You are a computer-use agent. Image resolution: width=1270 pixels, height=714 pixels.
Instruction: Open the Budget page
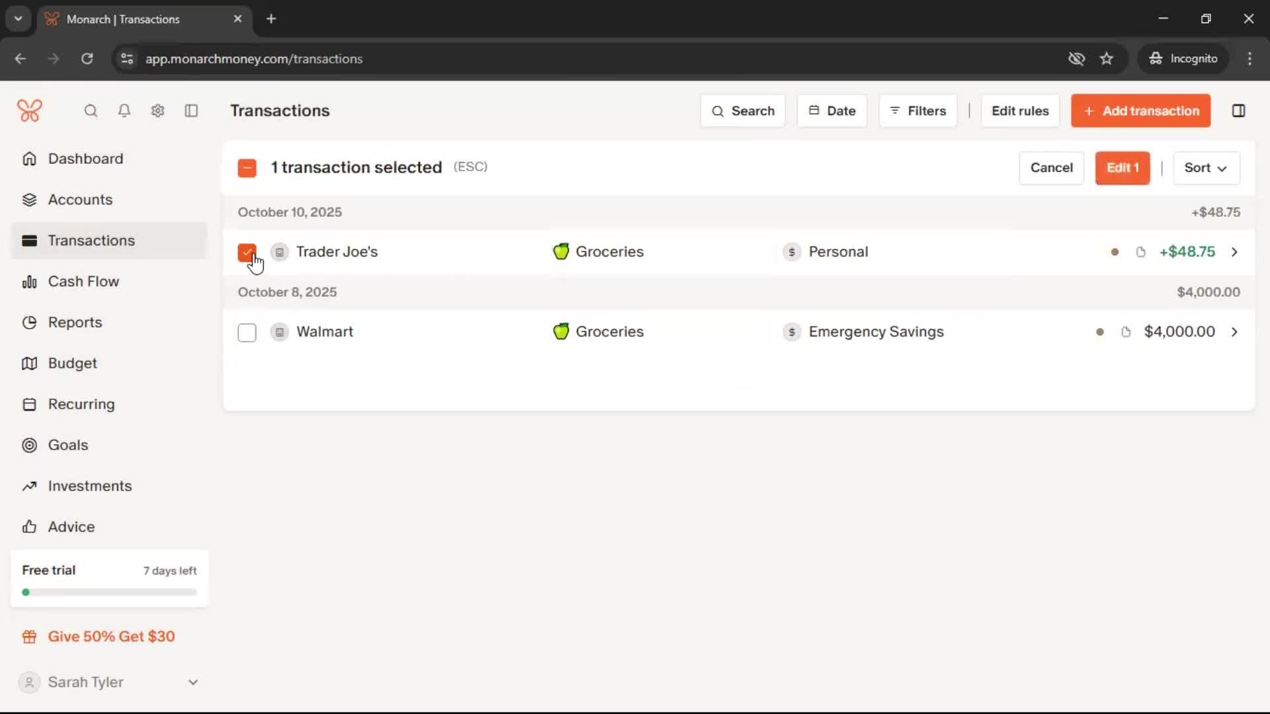[x=72, y=364]
